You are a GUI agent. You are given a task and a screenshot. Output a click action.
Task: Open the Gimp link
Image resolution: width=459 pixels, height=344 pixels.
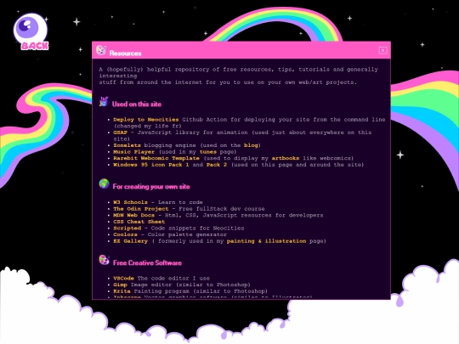pyautogui.click(x=120, y=285)
